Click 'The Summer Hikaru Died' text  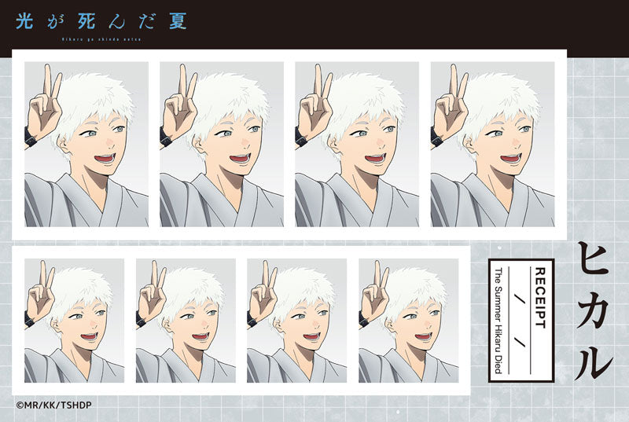tap(498, 319)
